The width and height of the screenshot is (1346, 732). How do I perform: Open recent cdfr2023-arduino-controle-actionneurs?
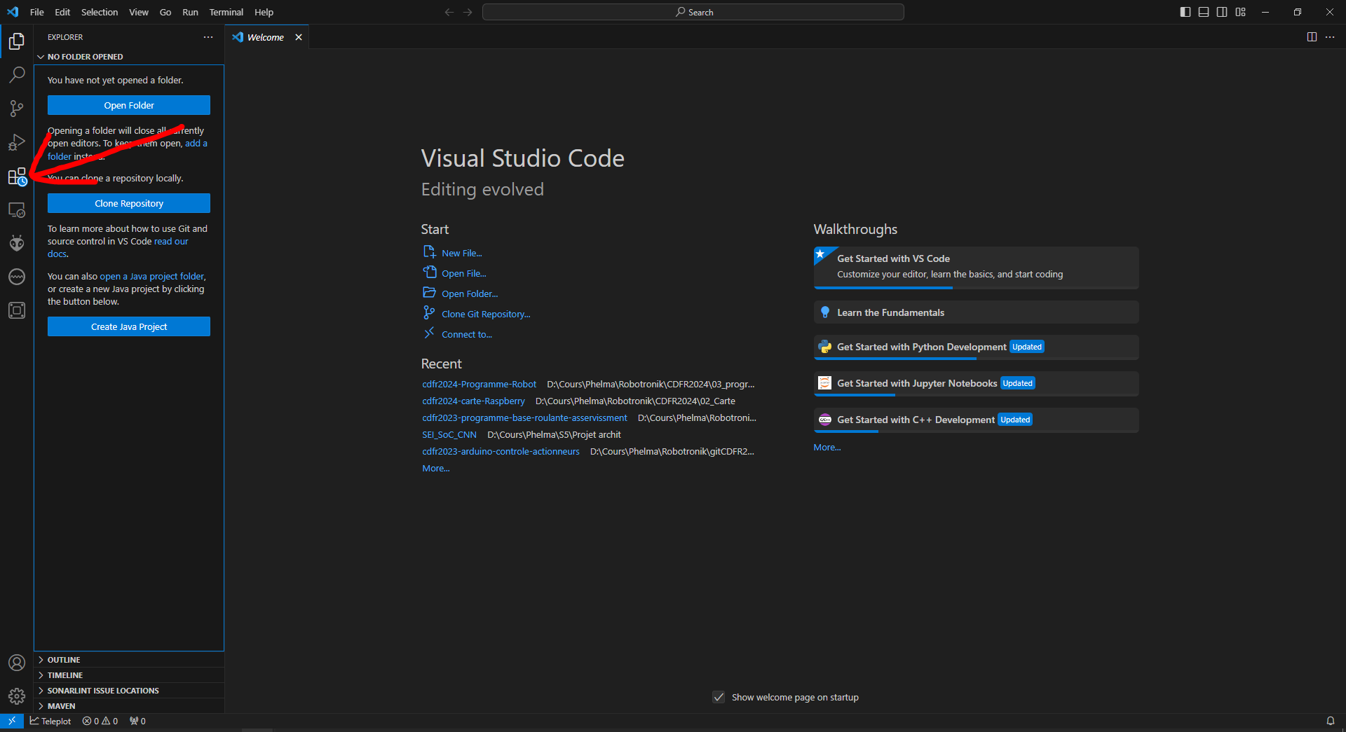coord(501,451)
